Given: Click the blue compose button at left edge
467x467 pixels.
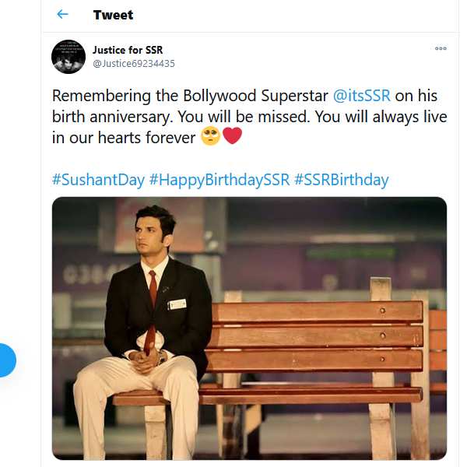Looking at the screenshot, I should click(x=6, y=361).
